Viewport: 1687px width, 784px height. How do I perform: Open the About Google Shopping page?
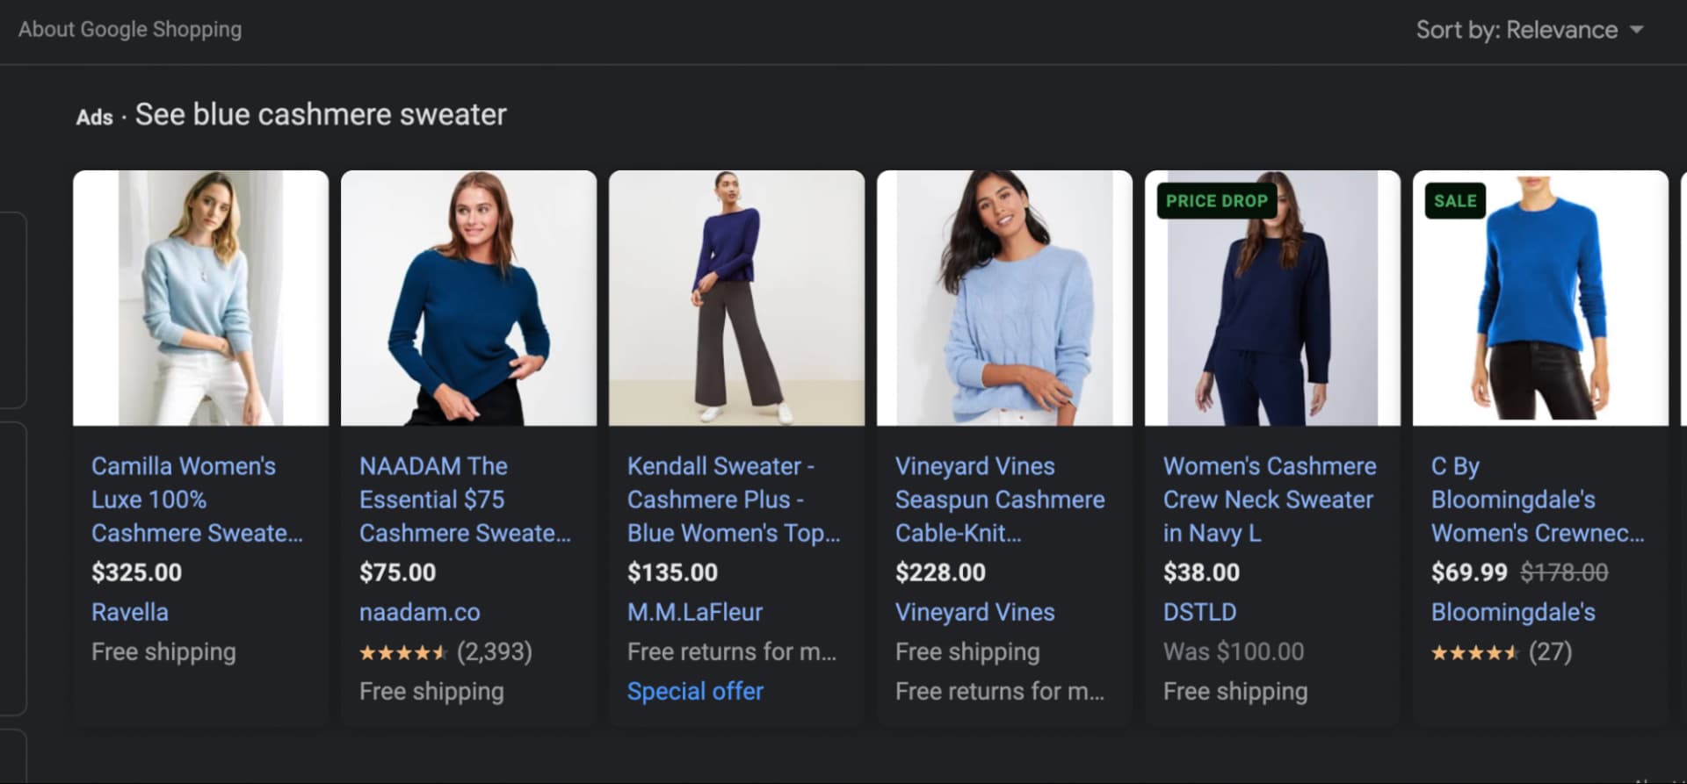pos(130,29)
